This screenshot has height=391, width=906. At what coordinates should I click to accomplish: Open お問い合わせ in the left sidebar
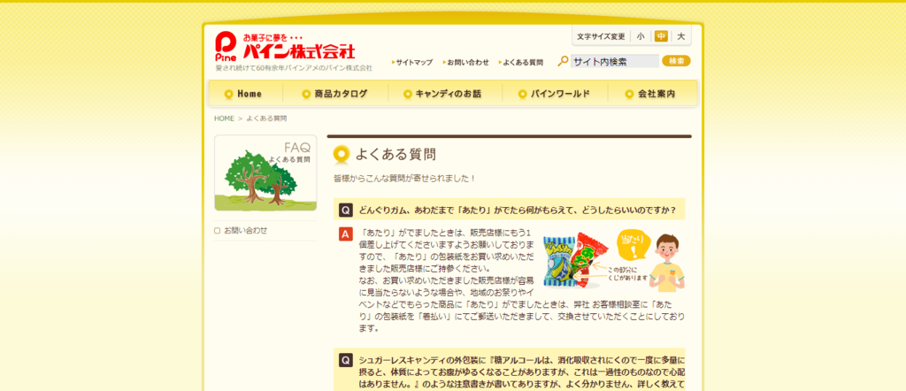(x=246, y=230)
